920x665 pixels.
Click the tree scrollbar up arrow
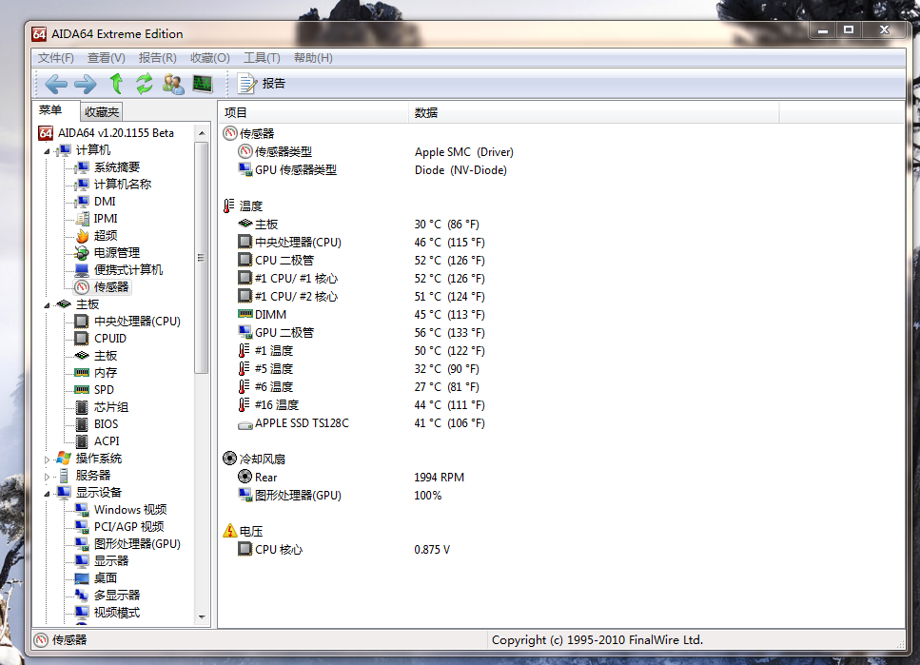[202, 133]
